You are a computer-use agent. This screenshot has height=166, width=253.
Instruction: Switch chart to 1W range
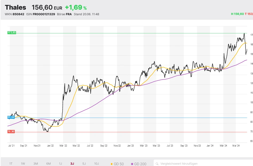(23, 164)
